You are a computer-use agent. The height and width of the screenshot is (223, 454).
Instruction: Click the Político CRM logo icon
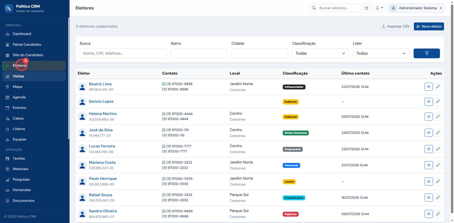pyautogui.click(x=9, y=8)
